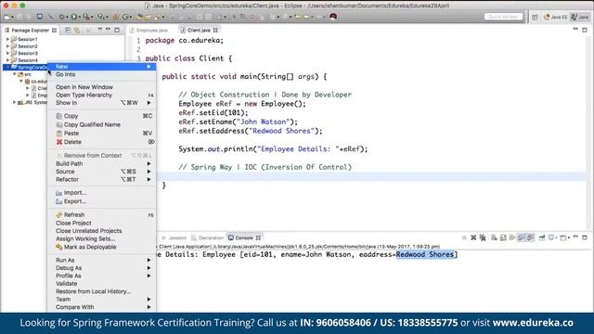Expand the Session4 project
Viewport: 594px width, 334px height.
tap(7, 59)
